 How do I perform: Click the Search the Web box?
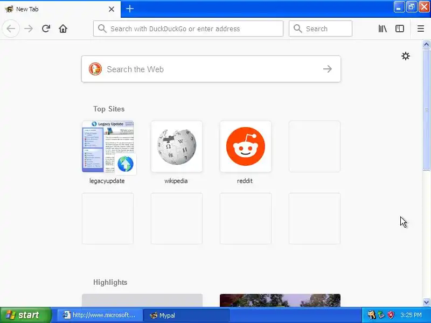(x=211, y=69)
